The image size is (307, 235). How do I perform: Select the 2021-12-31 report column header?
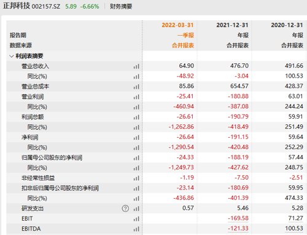point(232,25)
